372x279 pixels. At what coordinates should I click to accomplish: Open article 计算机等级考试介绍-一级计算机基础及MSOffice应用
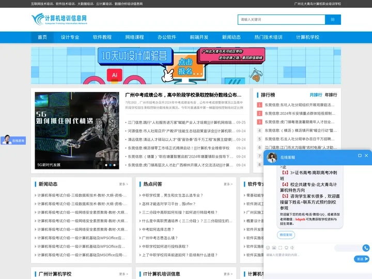pyautogui.click(x=82, y=255)
